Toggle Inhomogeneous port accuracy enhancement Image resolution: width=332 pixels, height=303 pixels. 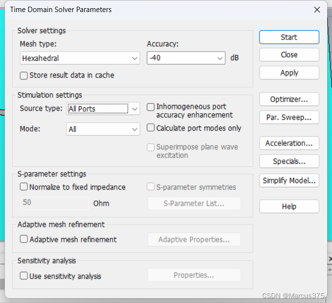pyautogui.click(x=151, y=107)
